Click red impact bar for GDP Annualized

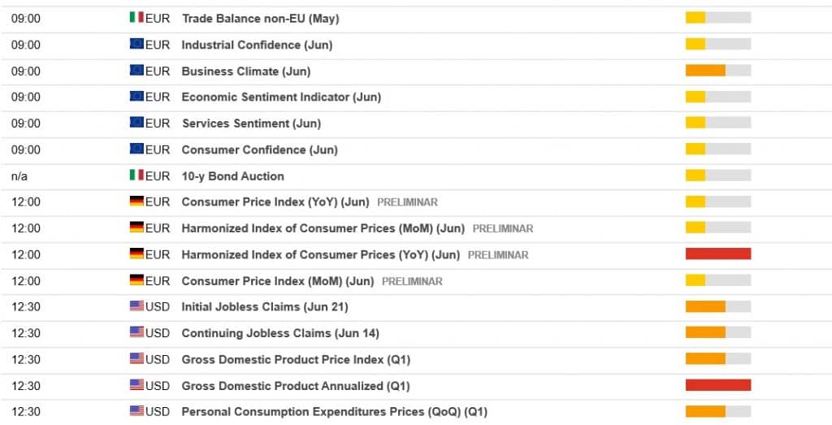pos(717,385)
